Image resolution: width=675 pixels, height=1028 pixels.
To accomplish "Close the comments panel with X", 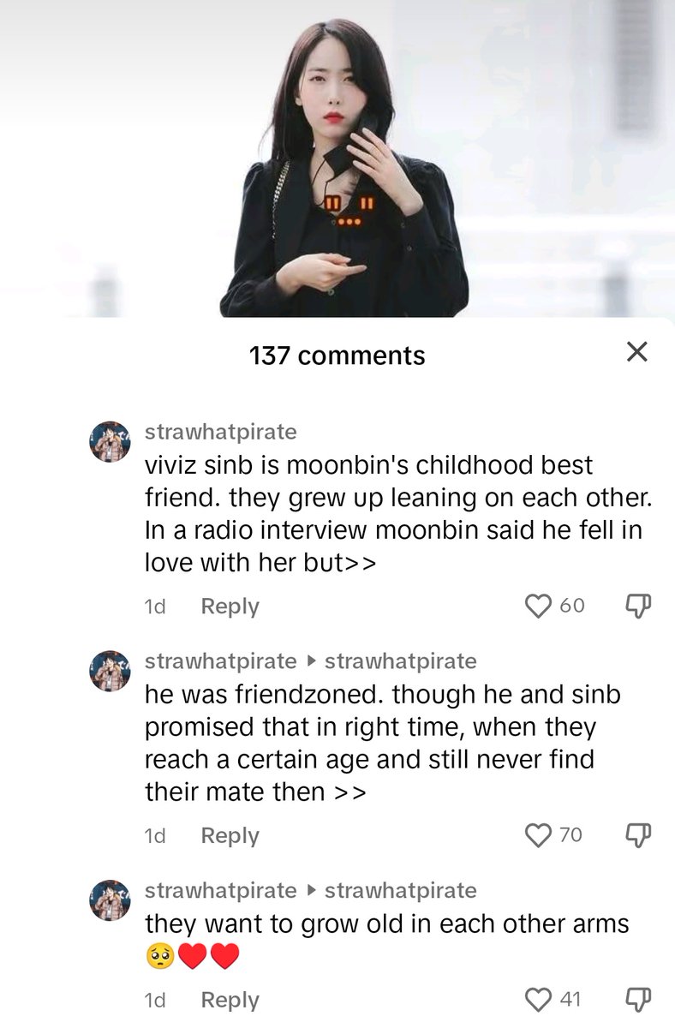I will [636, 351].
